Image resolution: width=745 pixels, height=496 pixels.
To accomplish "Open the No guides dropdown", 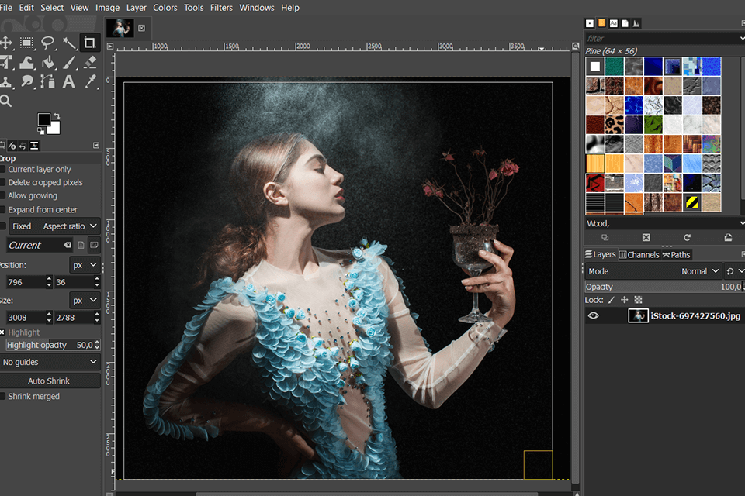I will tap(50, 362).
